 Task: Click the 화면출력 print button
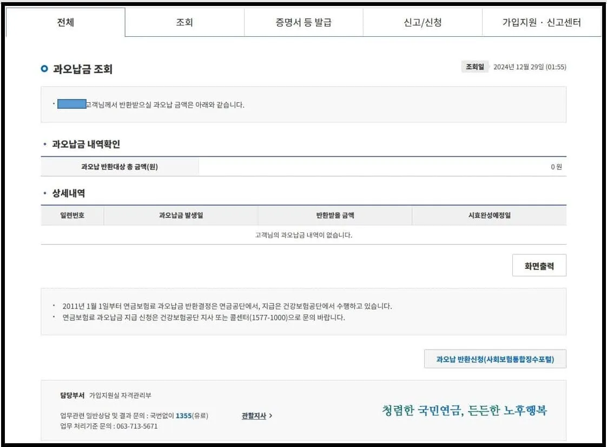tap(539, 265)
